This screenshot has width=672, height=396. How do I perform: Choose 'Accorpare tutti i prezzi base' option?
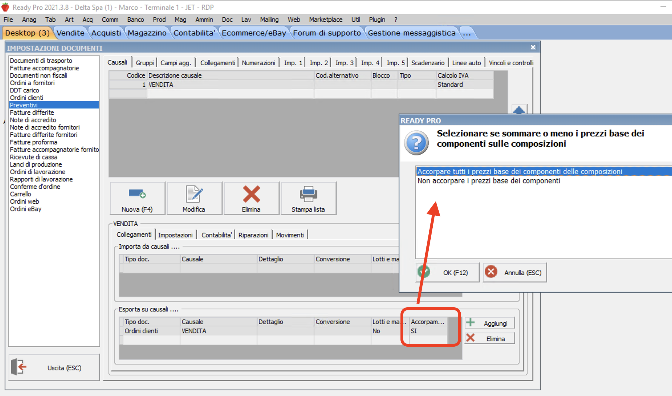(x=544, y=171)
